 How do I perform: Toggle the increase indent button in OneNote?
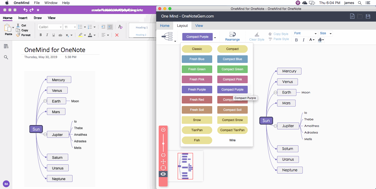pyautogui.click(x=110, y=27)
